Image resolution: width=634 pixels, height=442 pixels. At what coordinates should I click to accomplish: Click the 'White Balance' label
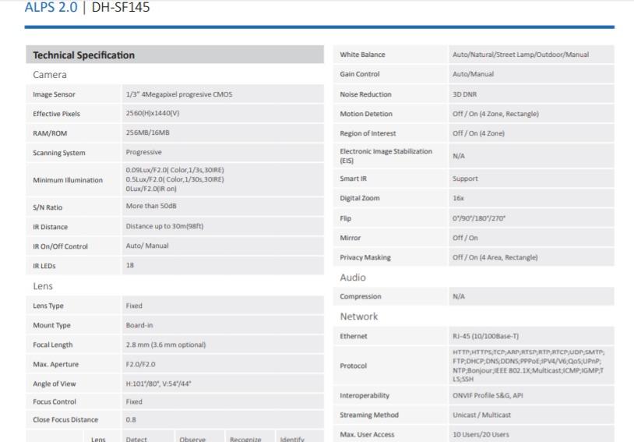[x=363, y=55]
